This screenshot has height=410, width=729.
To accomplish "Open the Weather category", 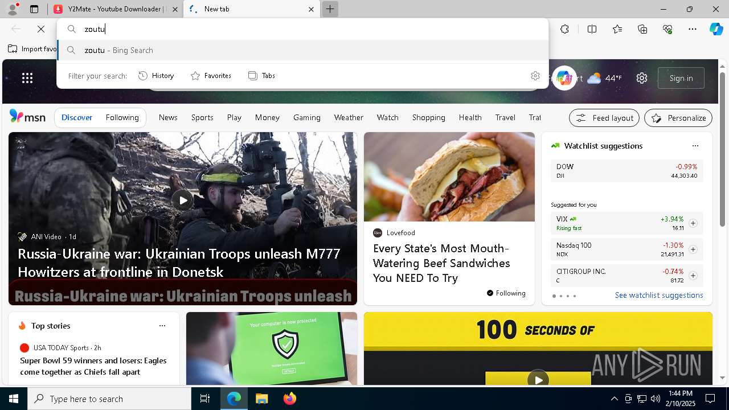I will (349, 117).
